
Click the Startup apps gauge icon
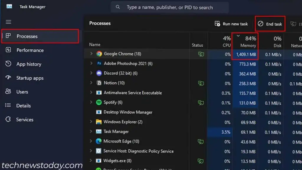pyautogui.click(x=8, y=78)
